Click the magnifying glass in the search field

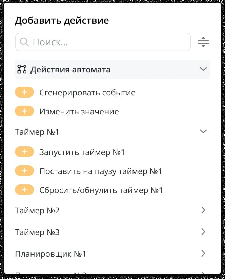(24, 42)
